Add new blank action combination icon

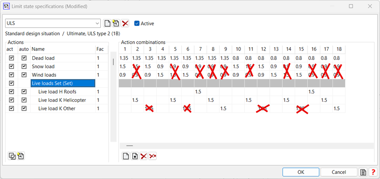[x=126, y=156]
